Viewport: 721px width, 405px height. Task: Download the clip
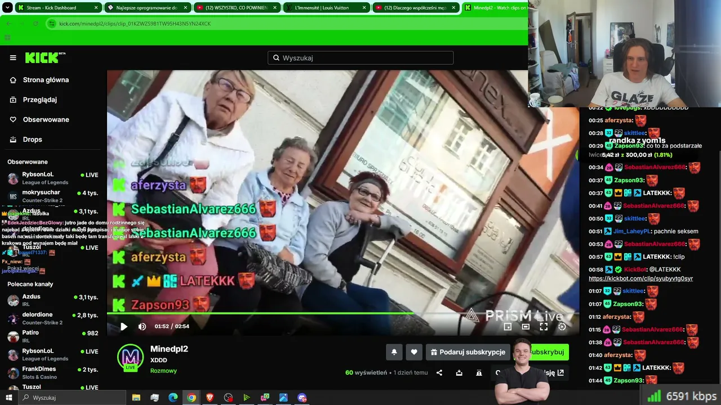click(459, 372)
